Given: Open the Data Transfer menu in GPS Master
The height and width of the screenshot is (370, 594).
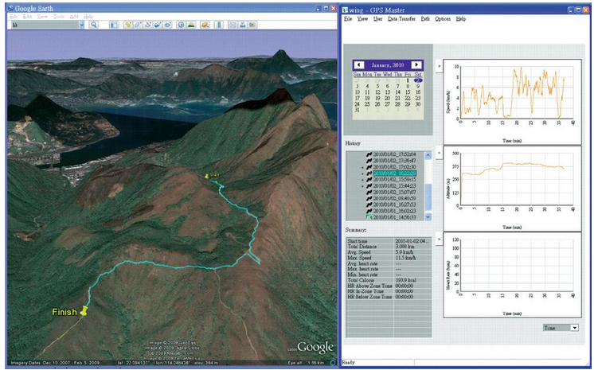Looking at the screenshot, I should click(401, 18).
